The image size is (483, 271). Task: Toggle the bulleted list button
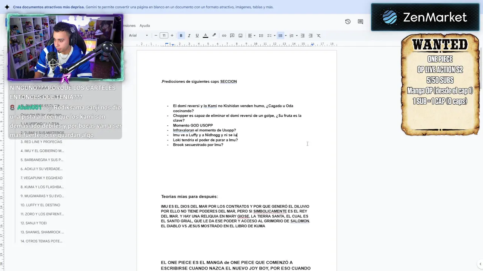280,35
